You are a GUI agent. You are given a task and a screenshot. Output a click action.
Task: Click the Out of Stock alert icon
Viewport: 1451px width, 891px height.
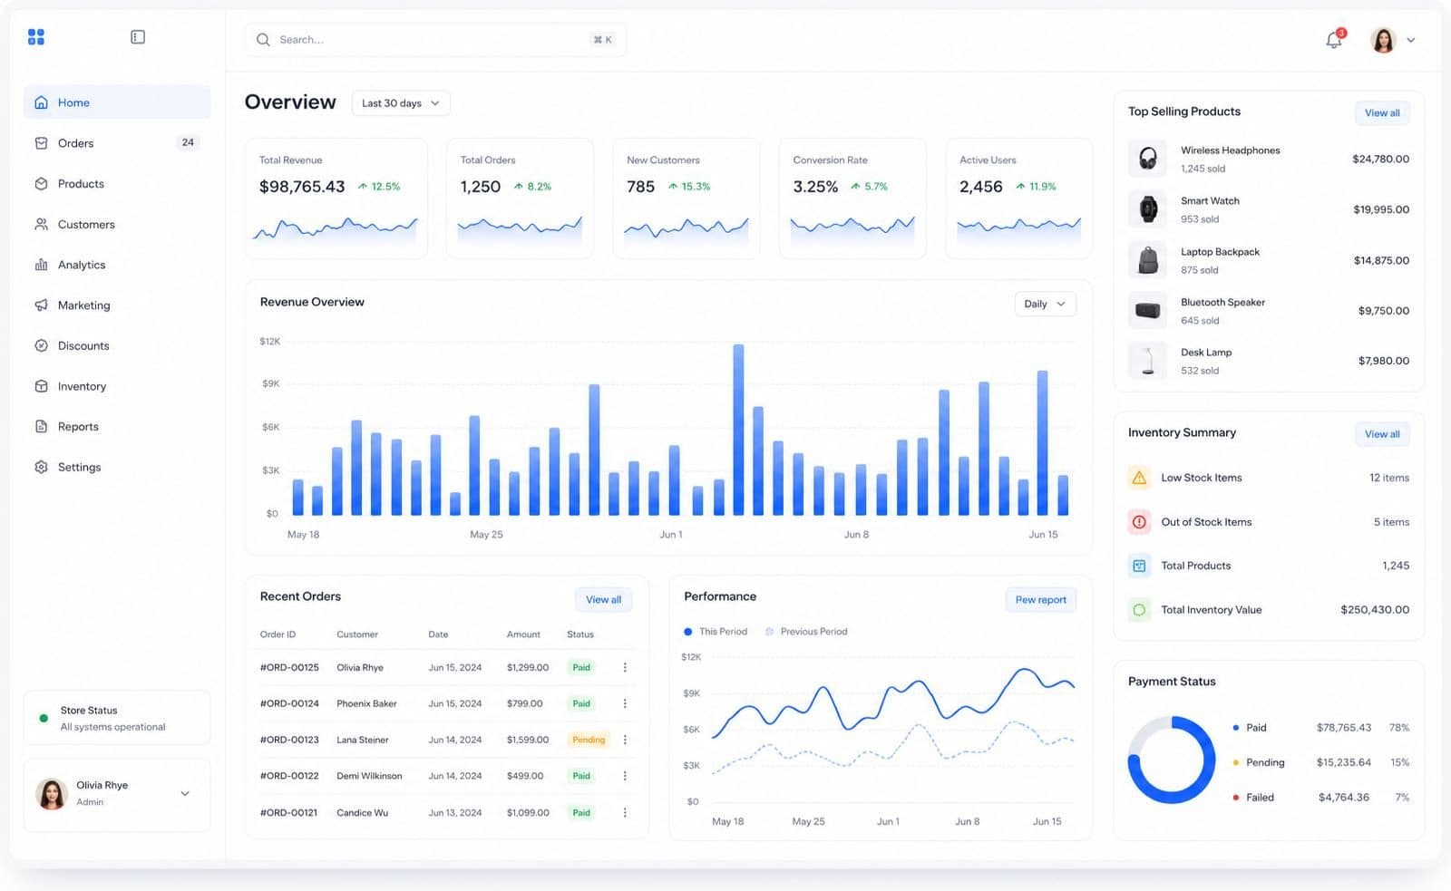(1139, 522)
